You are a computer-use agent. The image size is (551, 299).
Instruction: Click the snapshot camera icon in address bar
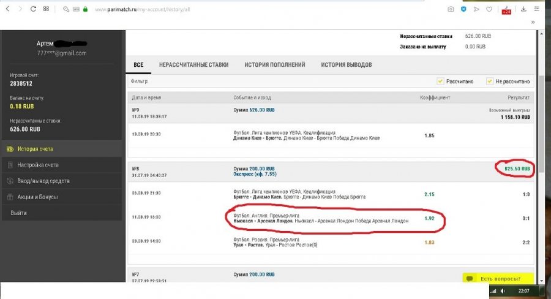click(x=451, y=9)
